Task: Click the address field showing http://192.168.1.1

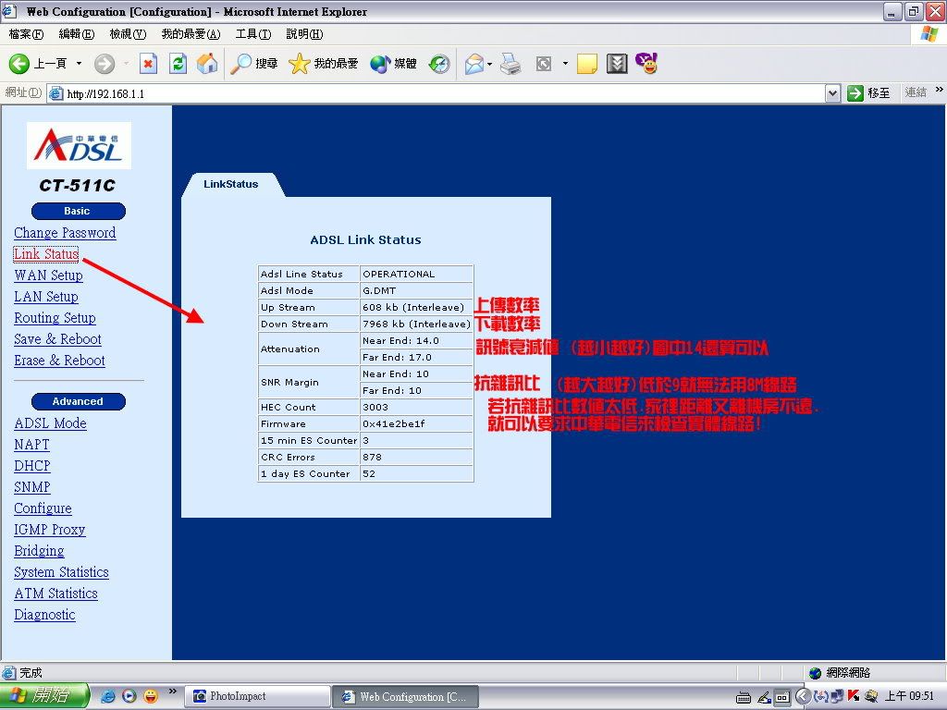Action: click(x=441, y=93)
